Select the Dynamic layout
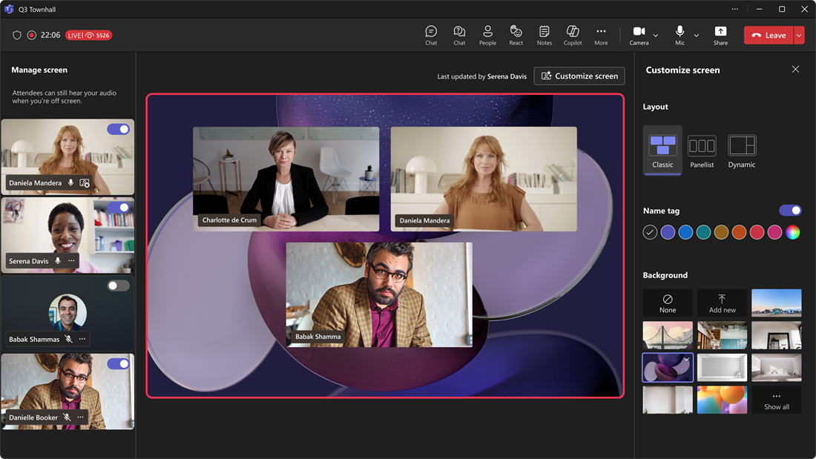Viewport: 816px width, 459px height. (x=742, y=151)
